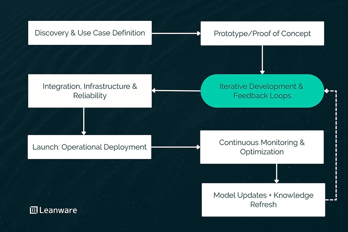Select the Prototype/Proof of Concept box
348x232 pixels.
coord(262,33)
